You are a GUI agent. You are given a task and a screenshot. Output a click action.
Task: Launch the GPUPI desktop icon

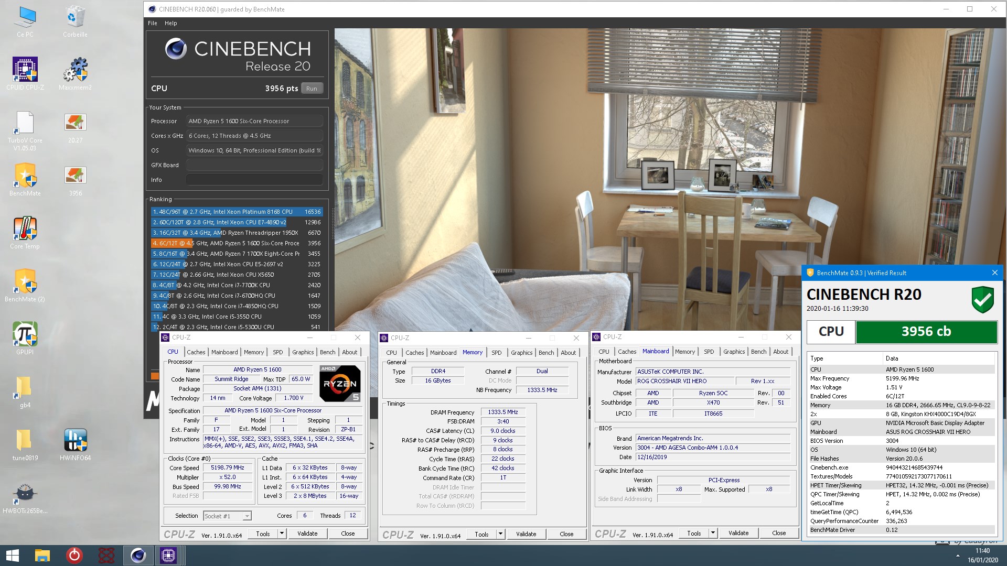point(25,339)
